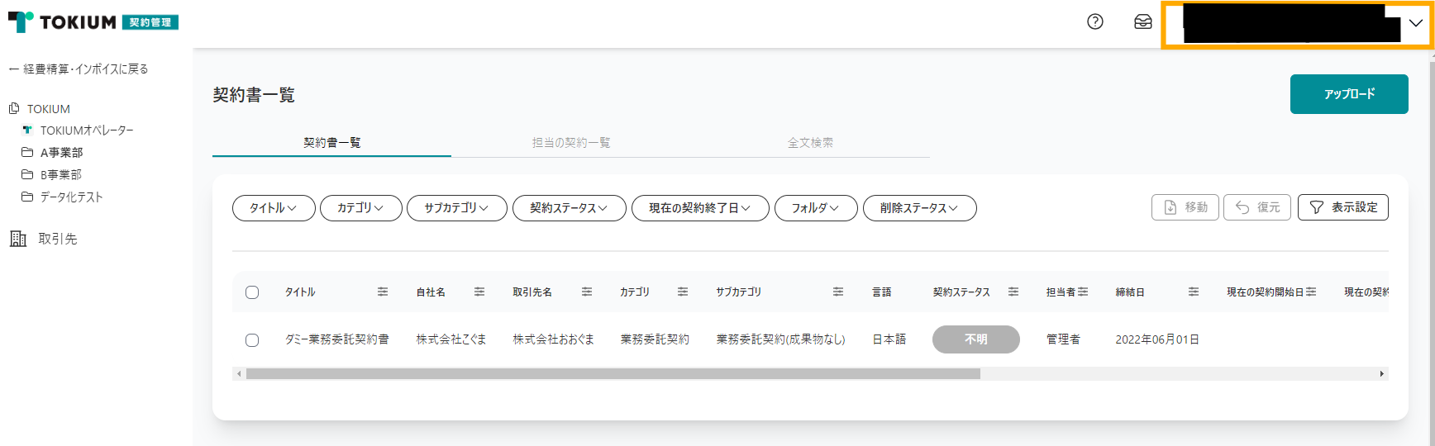Expand the user account menu chevron
Screen dimensions: 1435x446
point(1416,23)
